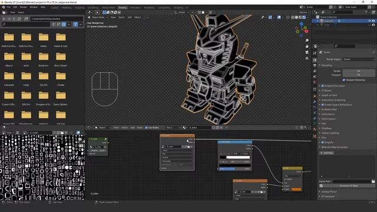Click the viewport pan hand icon
Image resolution: width=377 pixels, height=212 pixels.
coord(307,46)
